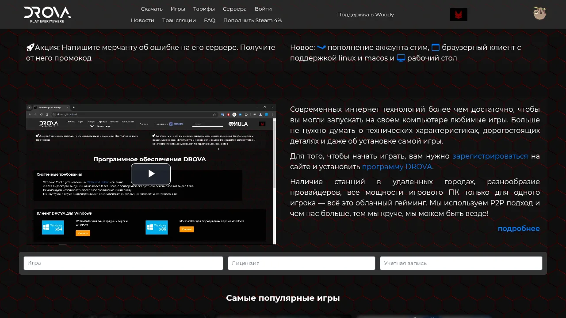Viewport: 566px width, 318px height.
Task: Open the FAQ page
Action: click(210, 20)
